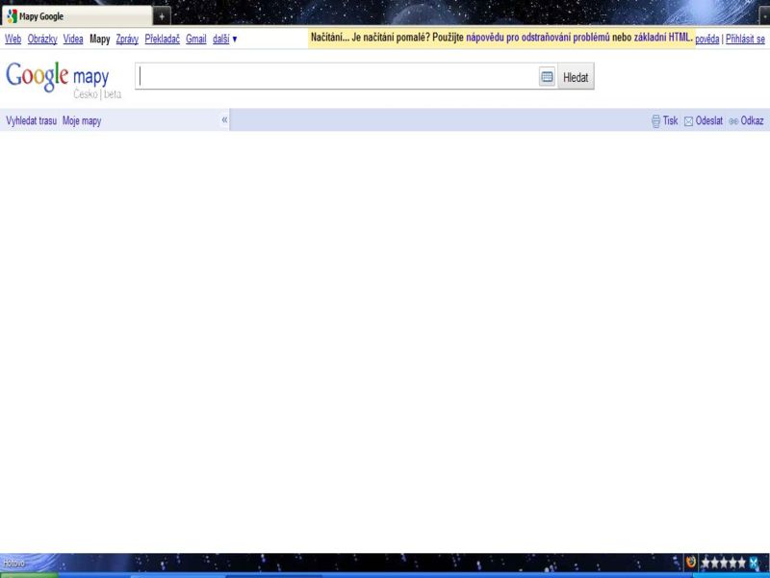Open the Zprávy link

(127, 39)
